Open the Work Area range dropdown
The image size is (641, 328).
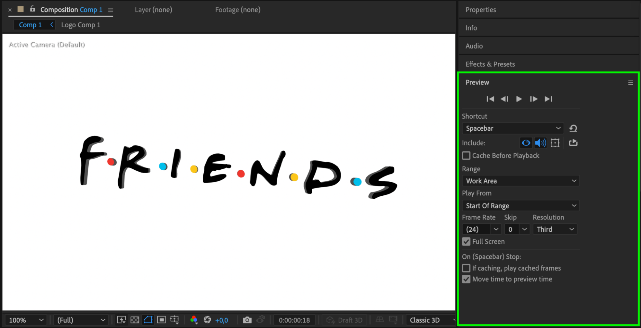pyautogui.click(x=521, y=181)
